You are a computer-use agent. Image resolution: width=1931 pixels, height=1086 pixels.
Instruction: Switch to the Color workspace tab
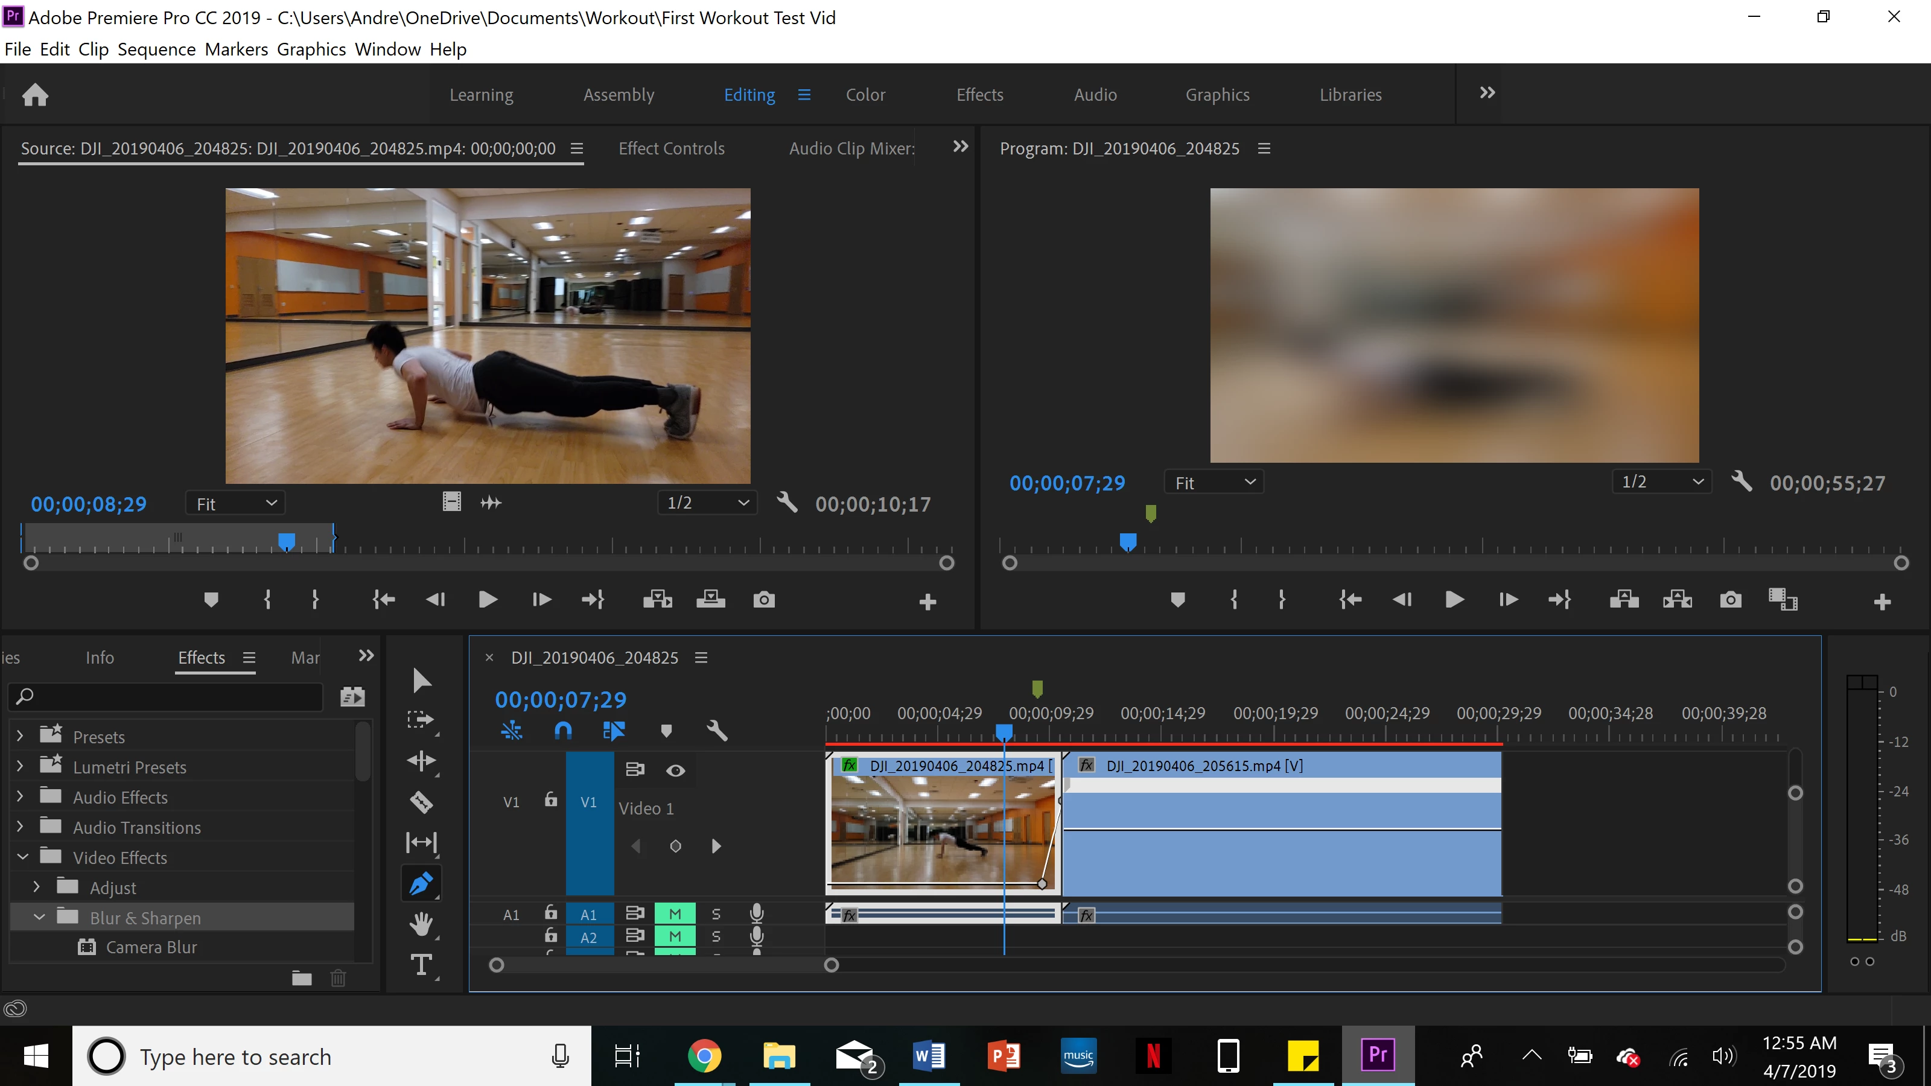pyautogui.click(x=865, y=95)
